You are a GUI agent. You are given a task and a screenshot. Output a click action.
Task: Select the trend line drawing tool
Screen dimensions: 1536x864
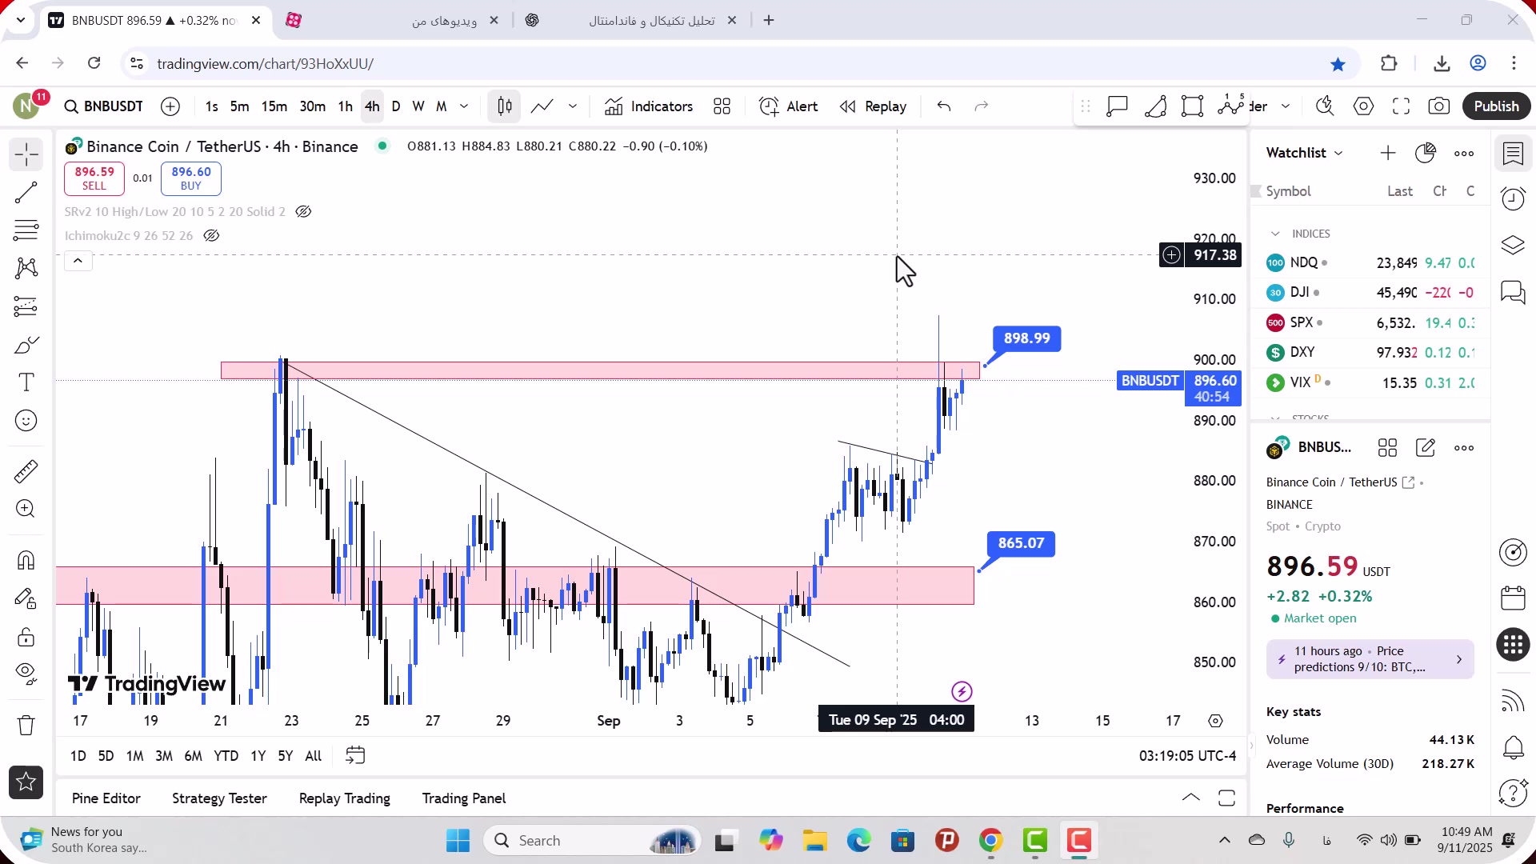(26, 192)
